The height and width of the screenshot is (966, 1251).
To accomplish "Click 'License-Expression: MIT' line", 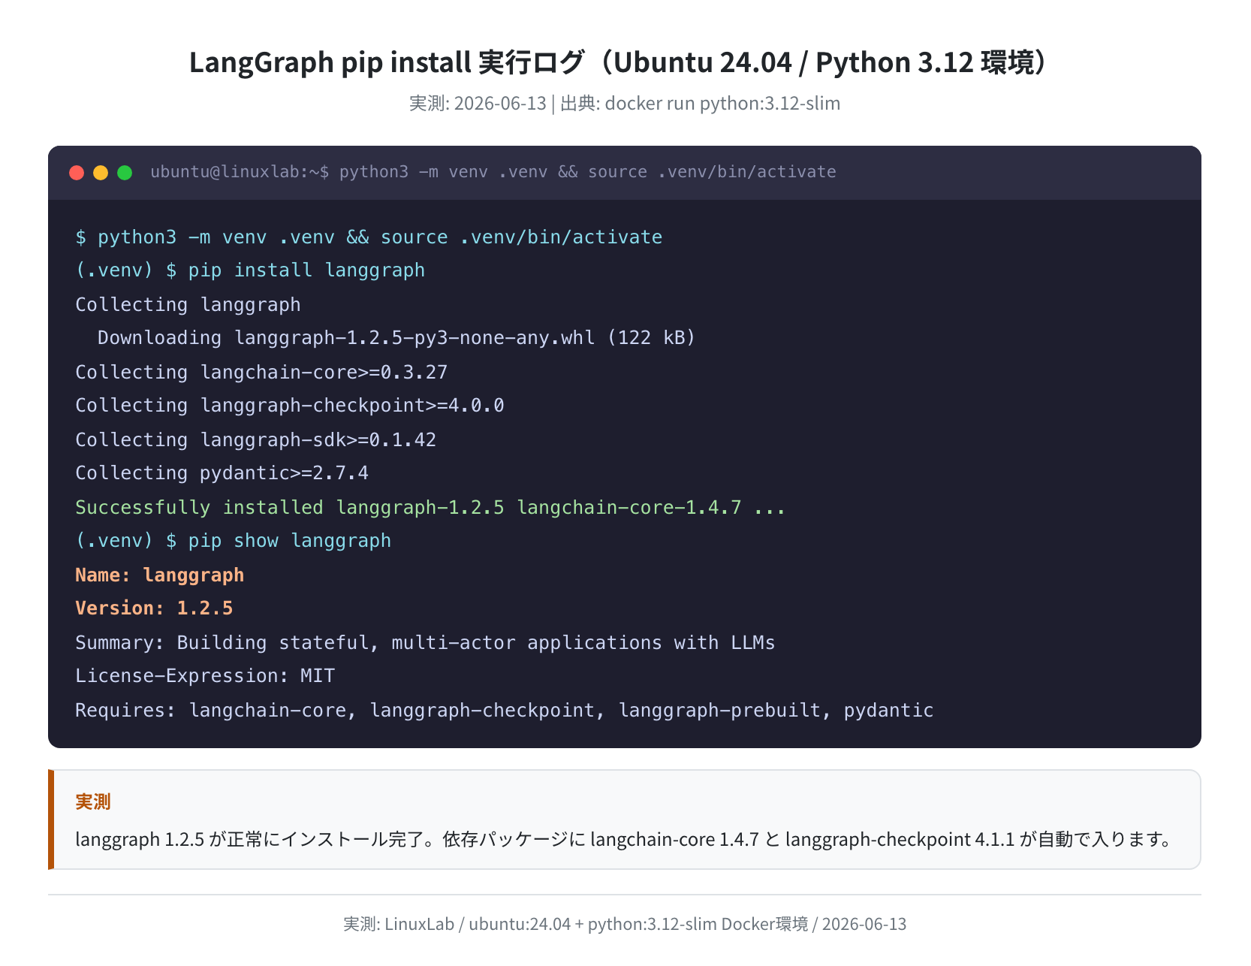I will tap(205, 676).
